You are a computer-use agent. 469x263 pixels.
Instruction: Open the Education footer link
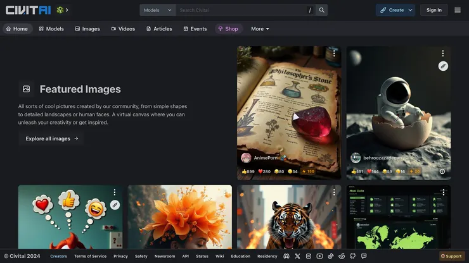(x=240, y=256)
